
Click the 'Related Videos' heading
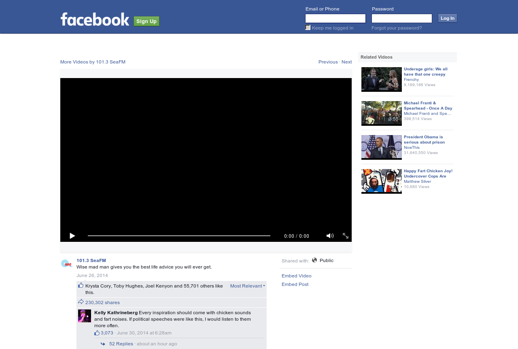(x=376, y=57)
